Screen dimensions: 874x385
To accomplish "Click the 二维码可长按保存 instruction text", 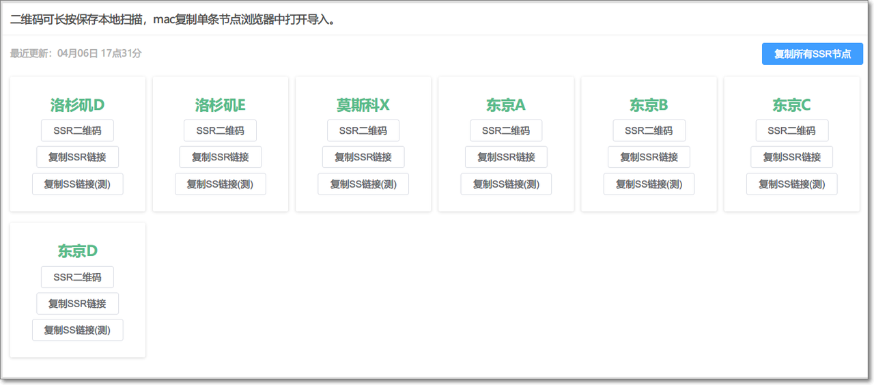I will (173, 19).
